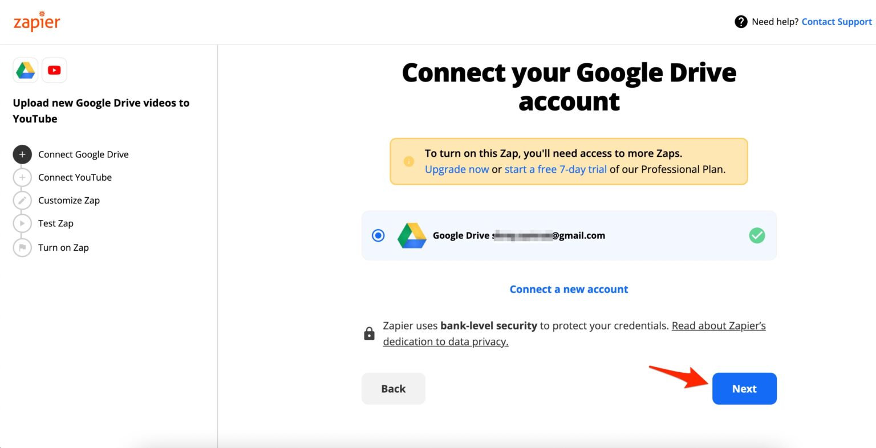This screenshot has height=448, width=876.
Task: Select the Google Drive gmail account radio button
Action: click(x=378, y=235)
